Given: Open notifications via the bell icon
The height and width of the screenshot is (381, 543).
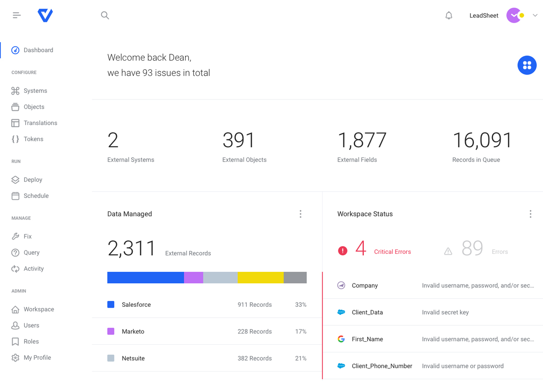Looking at the screenshot, I should (448, 15).
